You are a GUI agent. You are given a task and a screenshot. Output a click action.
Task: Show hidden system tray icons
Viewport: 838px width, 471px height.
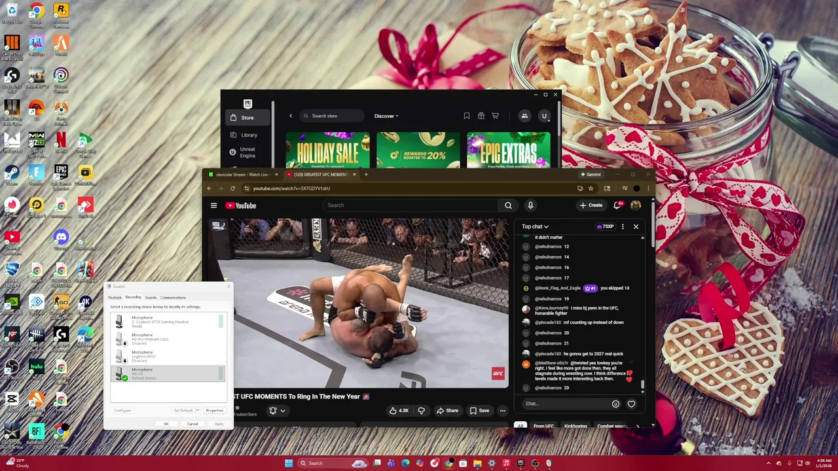(x=769, y=463)
